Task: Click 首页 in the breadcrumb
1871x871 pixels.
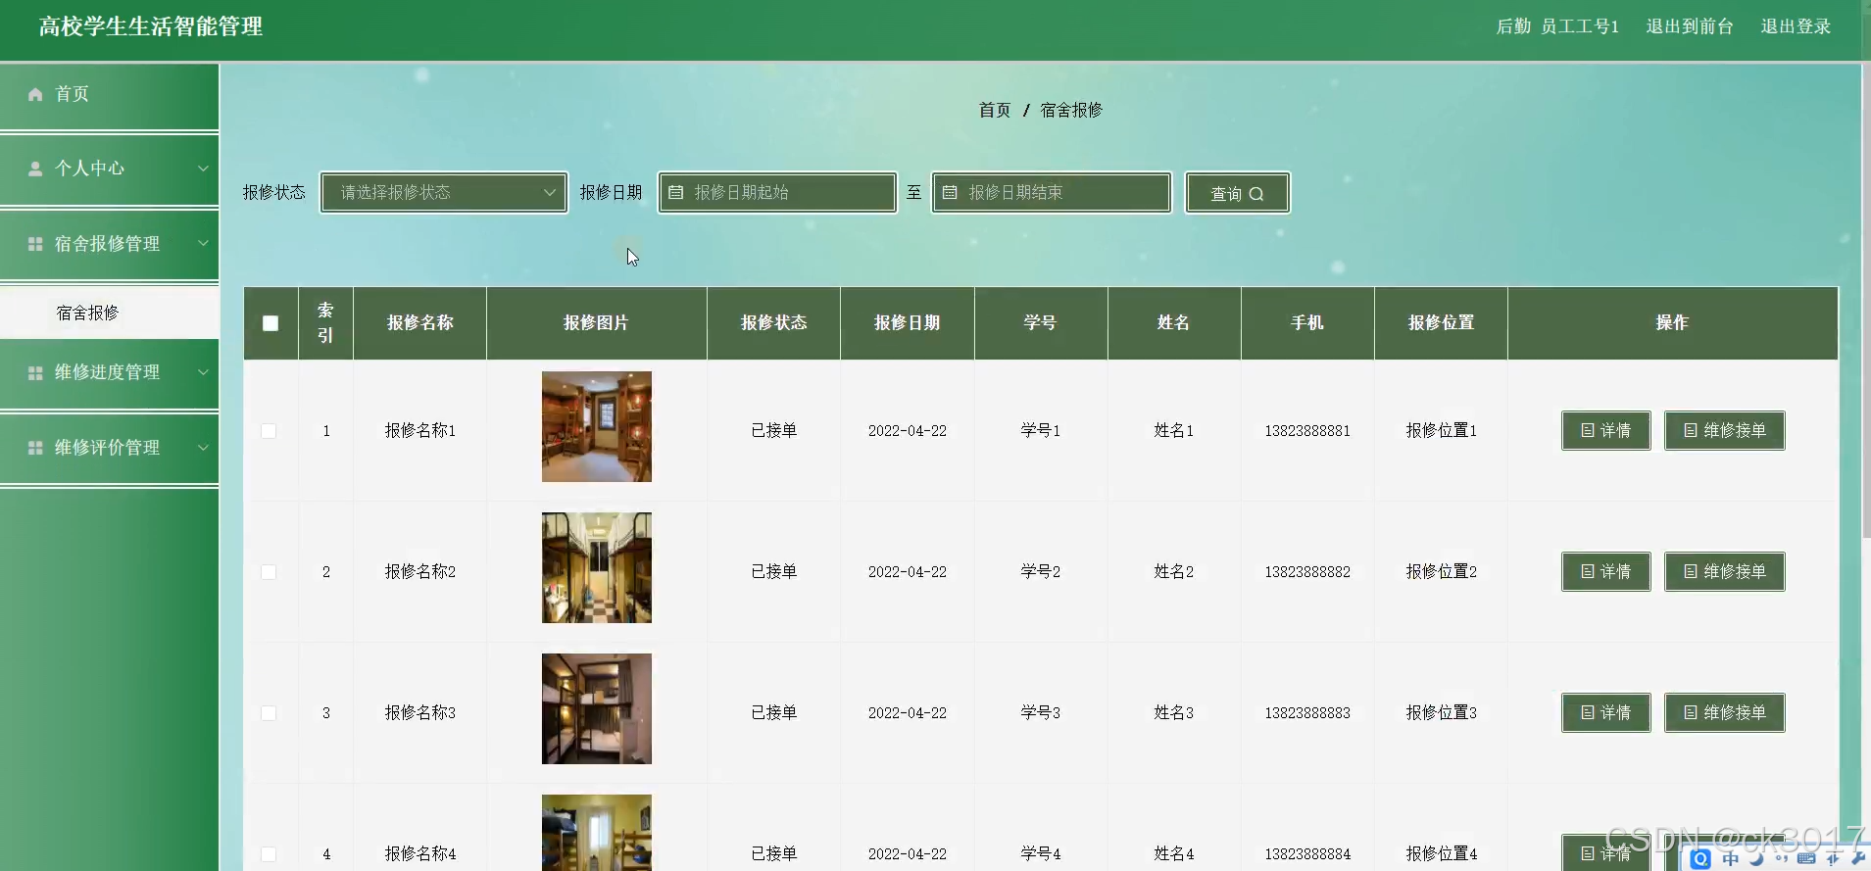Action: (x=994, y=110)
